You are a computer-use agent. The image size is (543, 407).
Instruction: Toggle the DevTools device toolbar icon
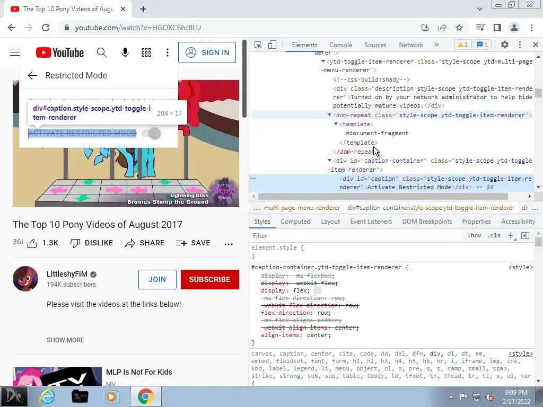click(272, 45)
